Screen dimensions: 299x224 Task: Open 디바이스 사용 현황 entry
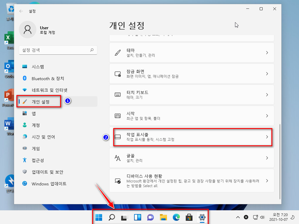192,181
